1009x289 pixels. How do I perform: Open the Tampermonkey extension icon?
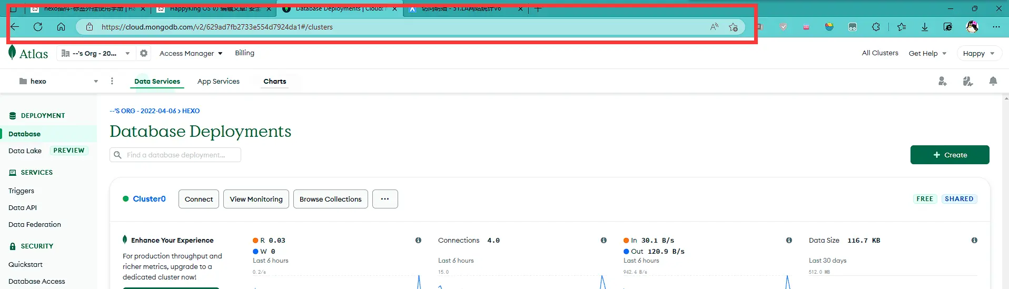point(853,27)
